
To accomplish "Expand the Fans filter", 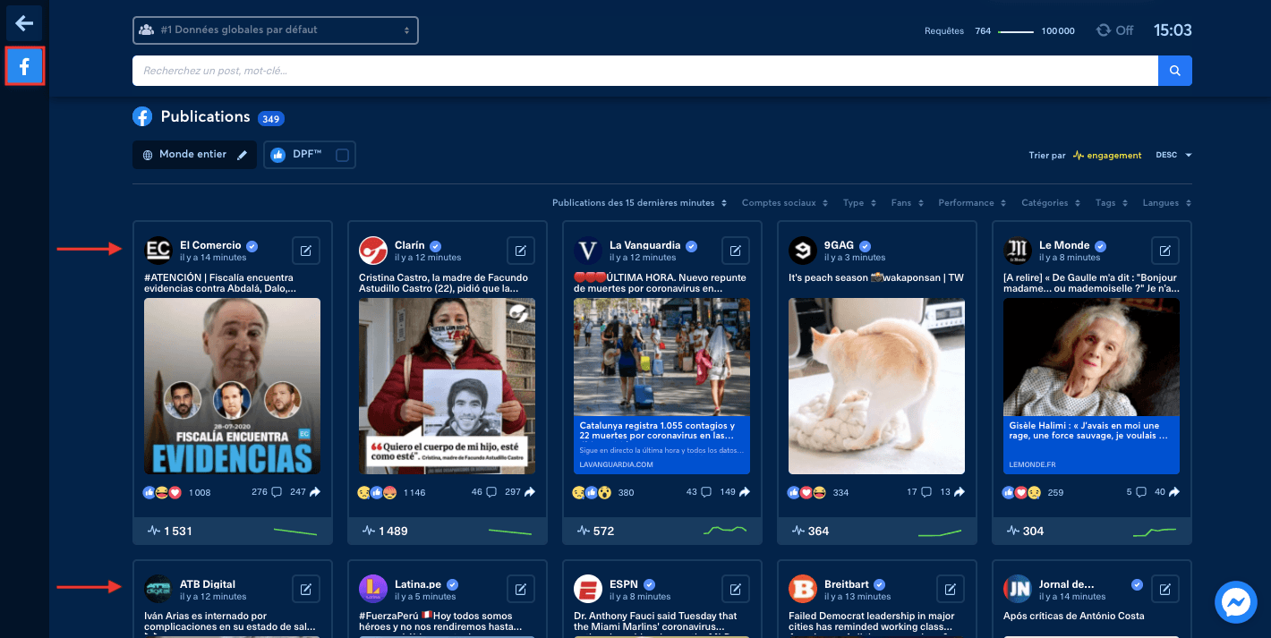I will [908, 203].
